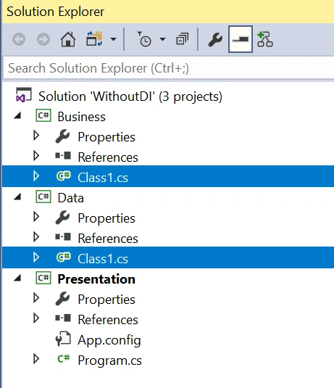
Task: Expand References under Data project
Action: tap(36, 237)
